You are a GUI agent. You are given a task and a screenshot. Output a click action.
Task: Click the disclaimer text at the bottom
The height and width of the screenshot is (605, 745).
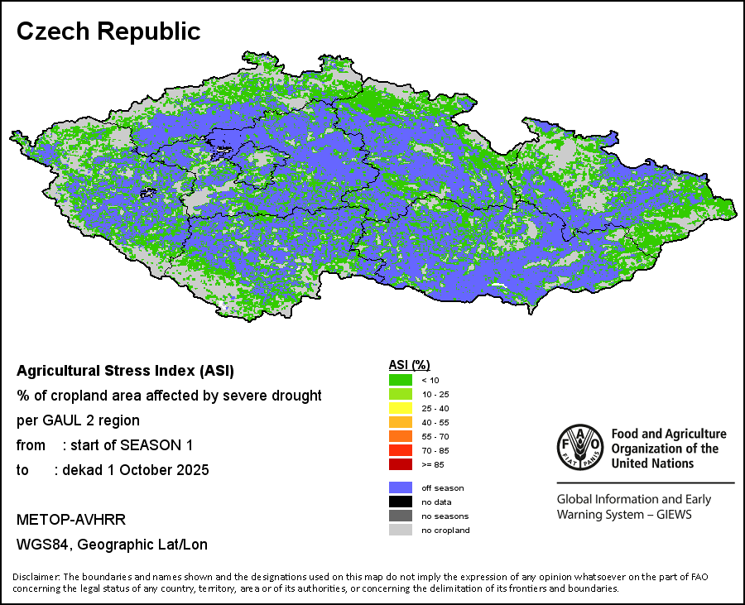[360, 583]
